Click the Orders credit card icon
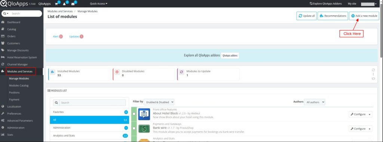 3,36
